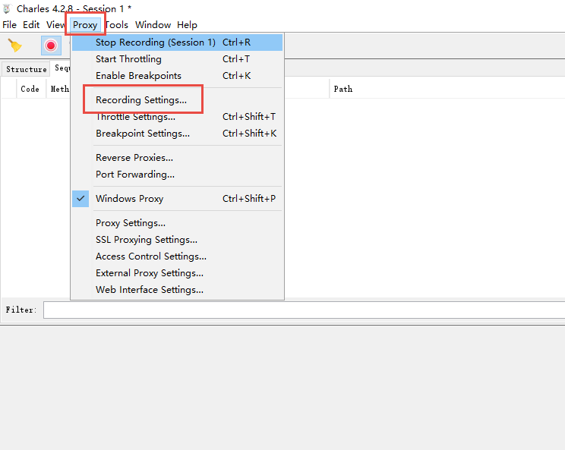Open the Edit menu
This screenshot has width=565, height=450.
pos(31,25)
